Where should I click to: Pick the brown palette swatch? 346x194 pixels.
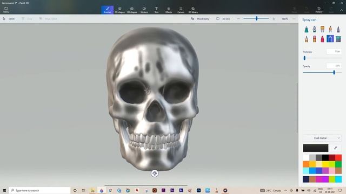coord(338,170)
